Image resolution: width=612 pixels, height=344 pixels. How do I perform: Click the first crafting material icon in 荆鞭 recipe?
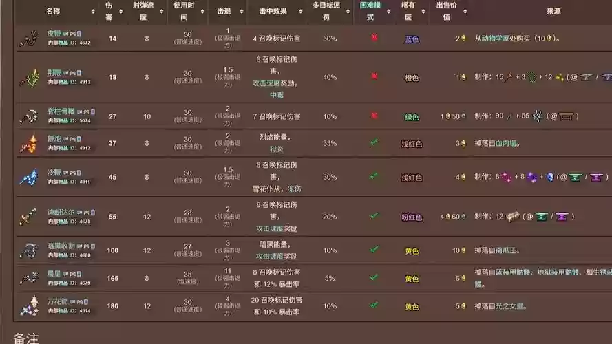coord(509,77)
